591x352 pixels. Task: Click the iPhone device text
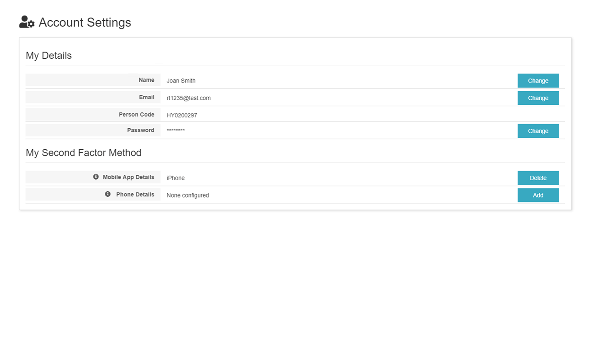click(176, 178)
